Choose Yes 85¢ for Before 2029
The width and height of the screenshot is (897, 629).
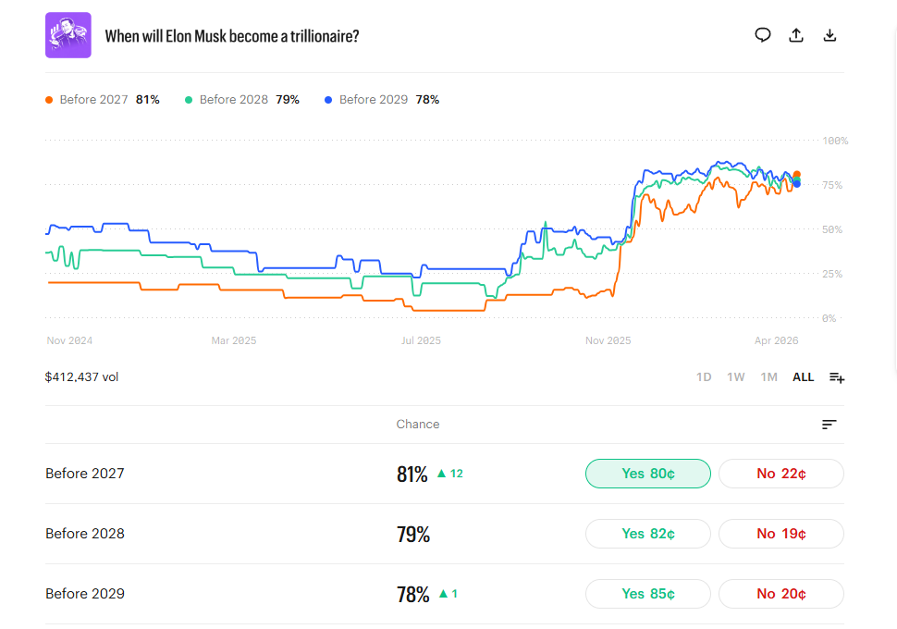coord(647,594)
